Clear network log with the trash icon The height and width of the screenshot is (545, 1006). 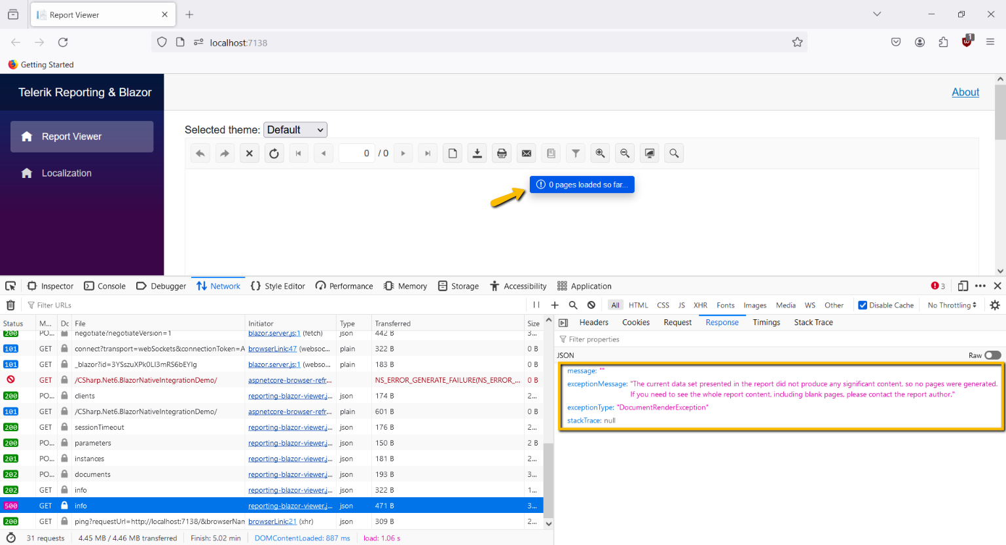pos(10,305)
